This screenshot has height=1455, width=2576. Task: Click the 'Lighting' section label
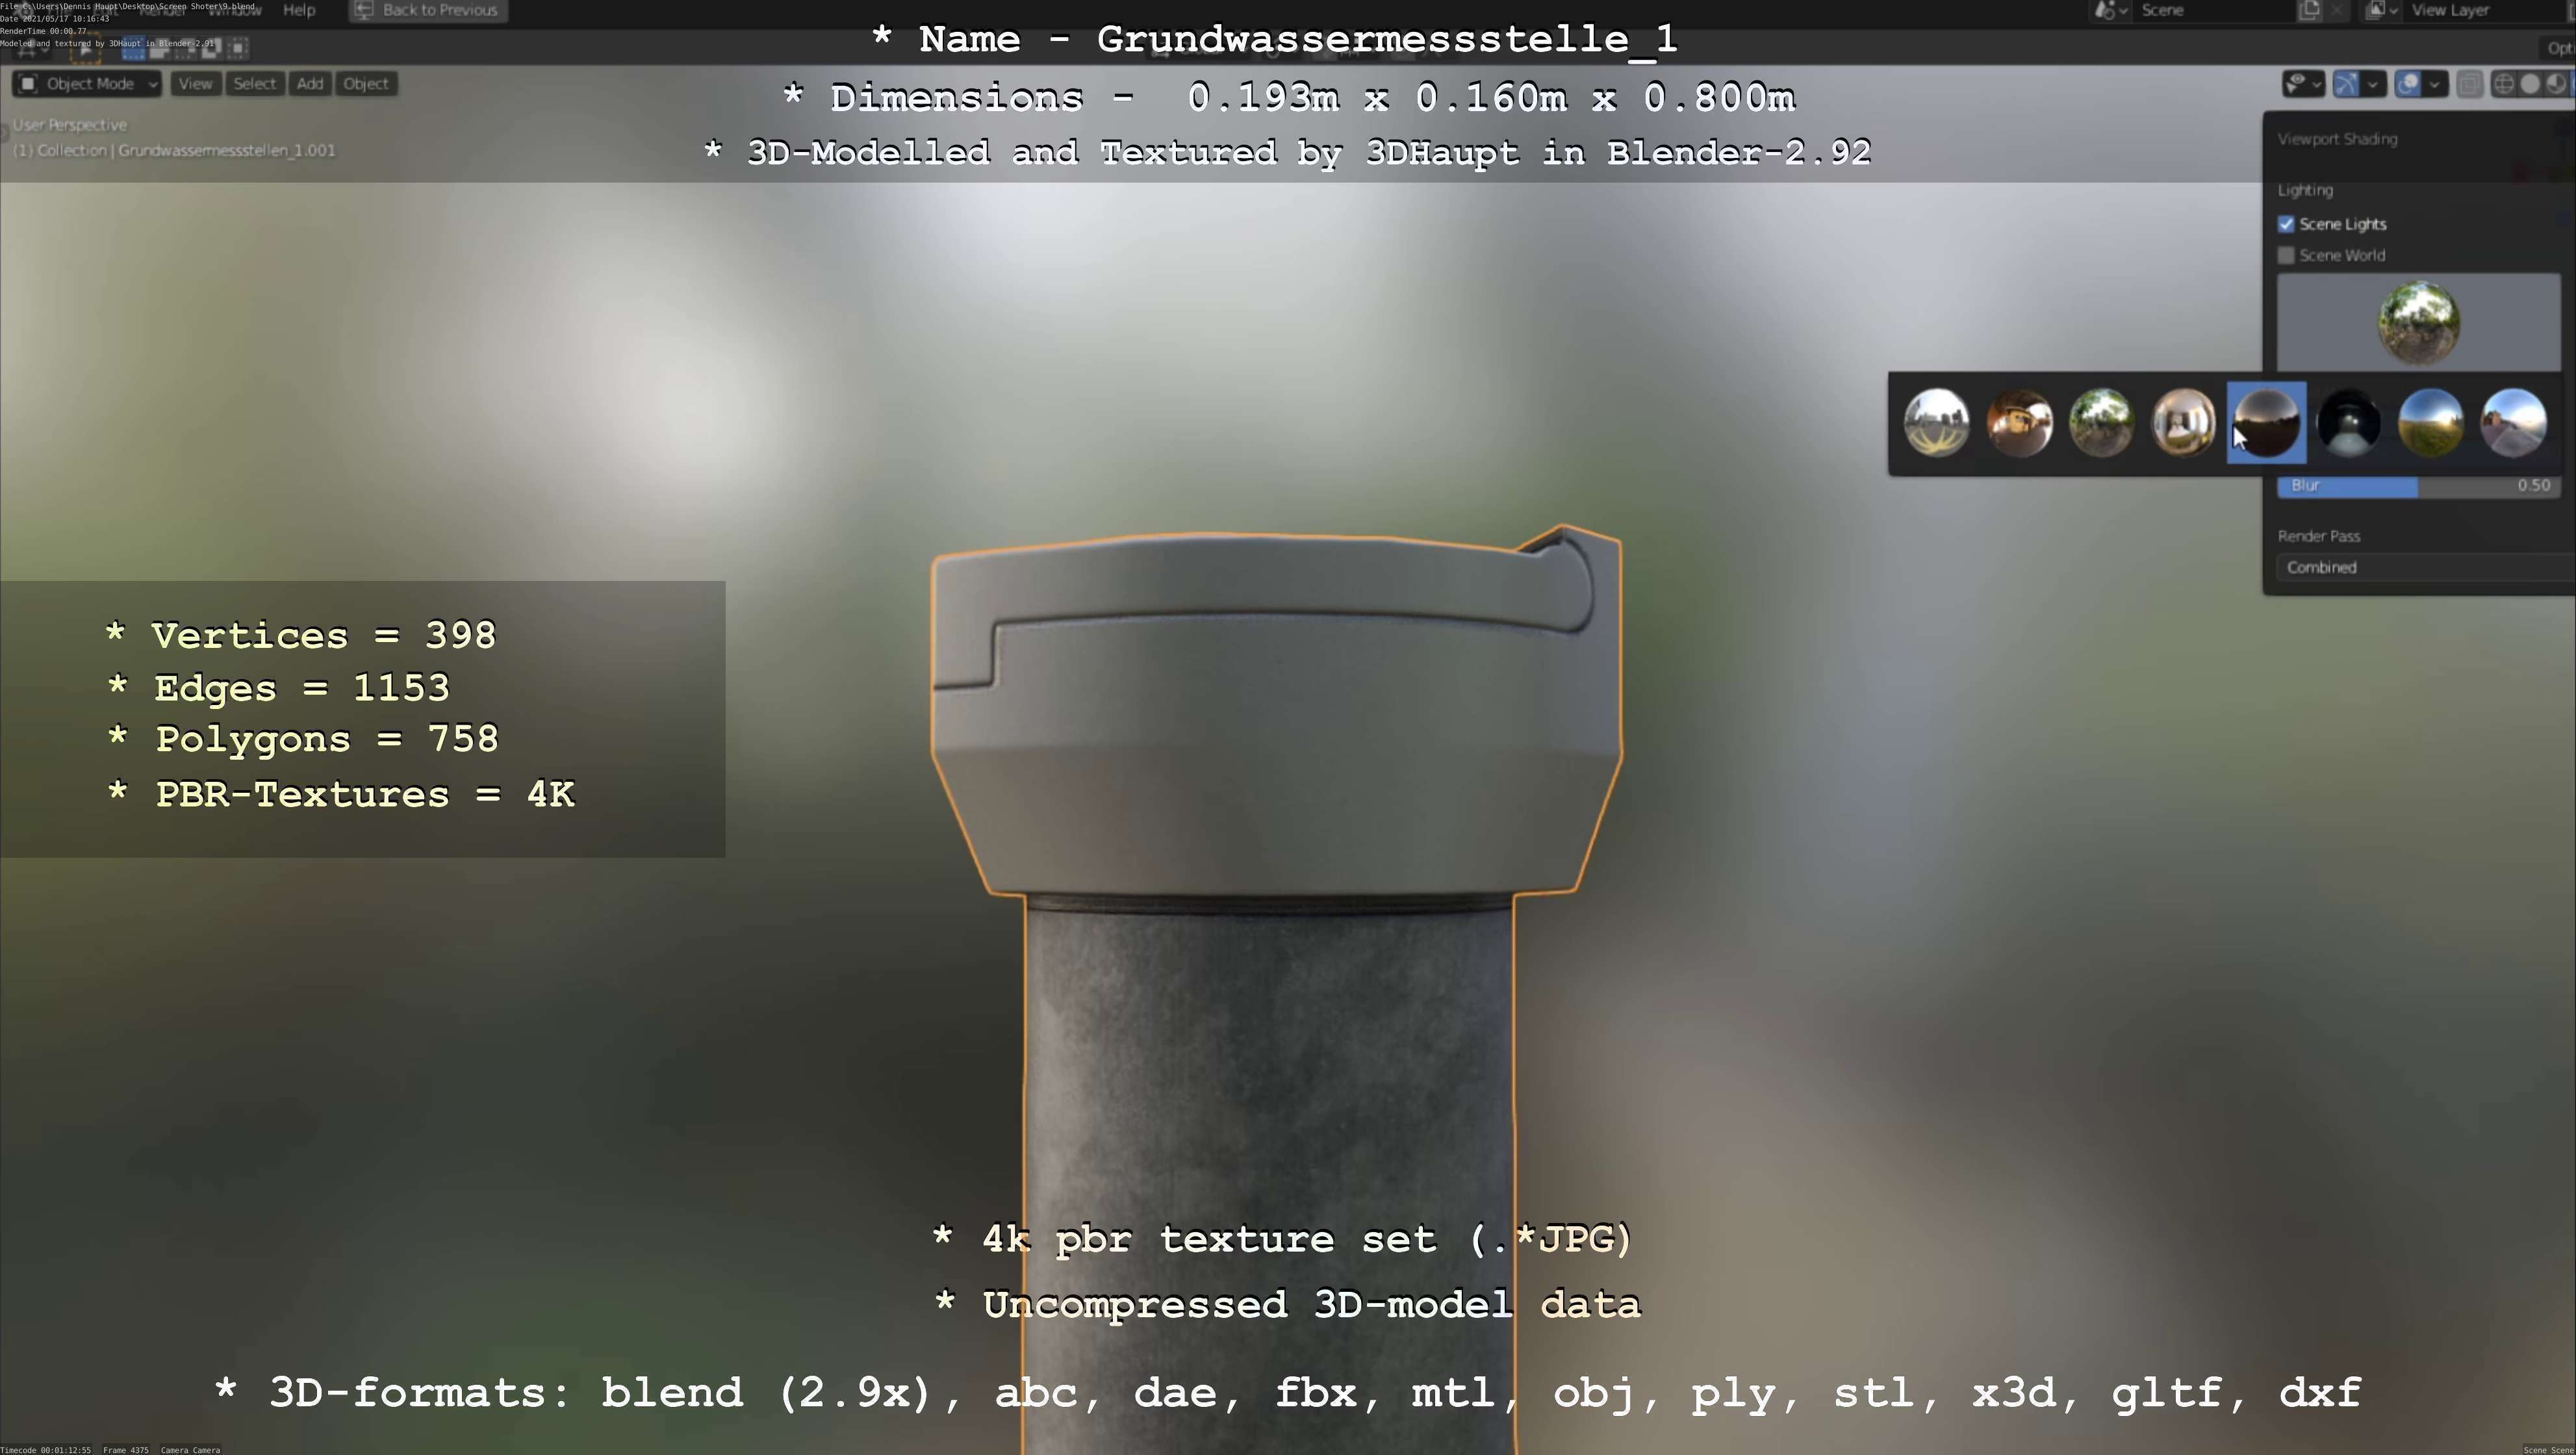coord(2305,190)
